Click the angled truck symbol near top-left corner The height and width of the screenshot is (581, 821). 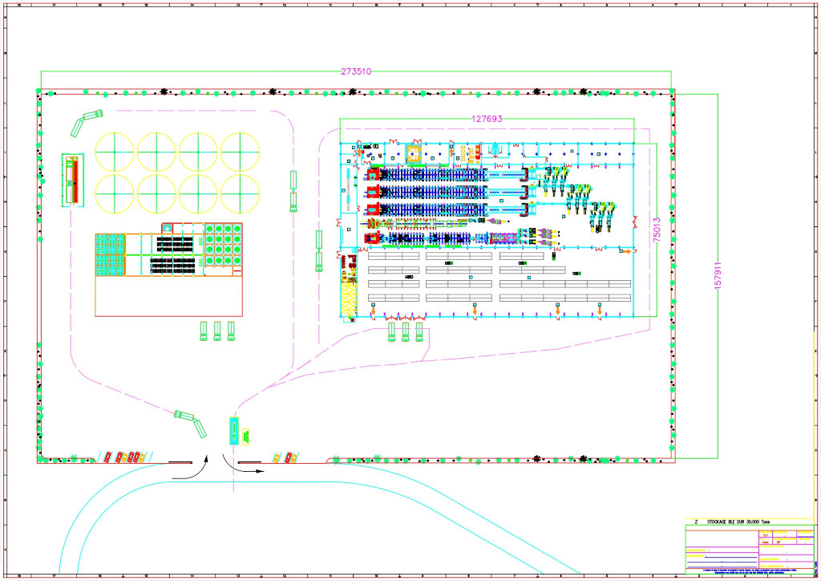pyautogui.click(x=87, y=120)
